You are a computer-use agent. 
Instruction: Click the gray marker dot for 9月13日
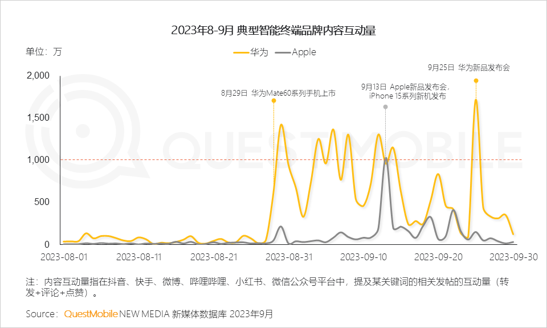point(385,107)
